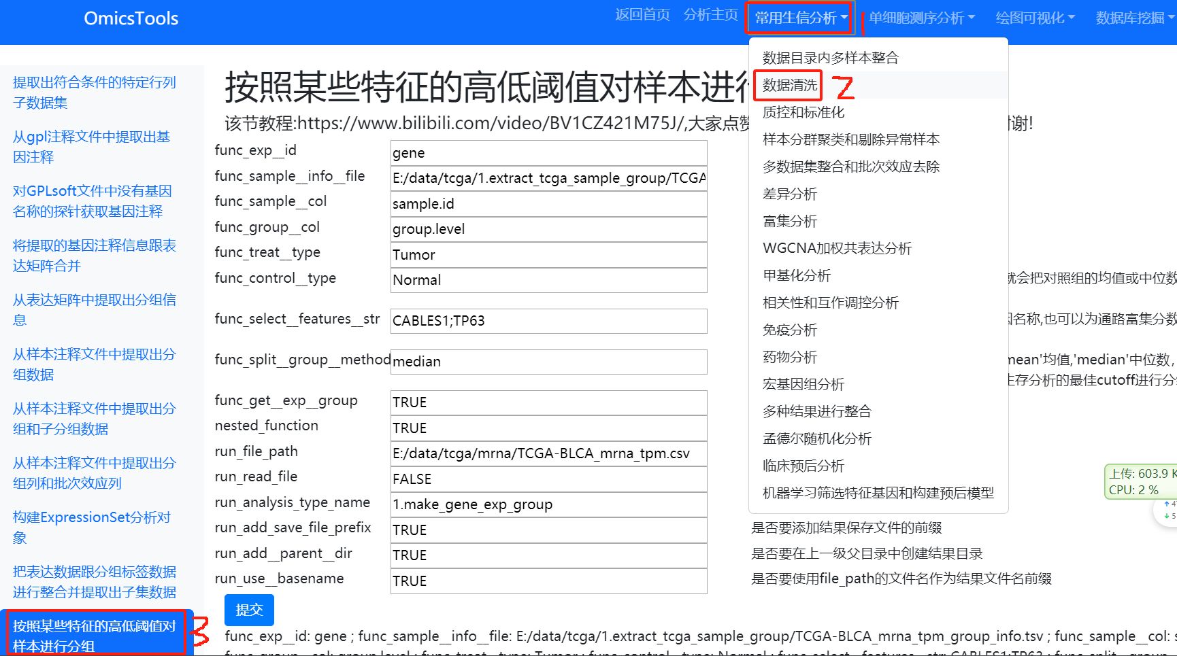This screenshot has height=656, width=1177.
Task: Click the OmicsTools brand logo
Action: tap(131, 18)
